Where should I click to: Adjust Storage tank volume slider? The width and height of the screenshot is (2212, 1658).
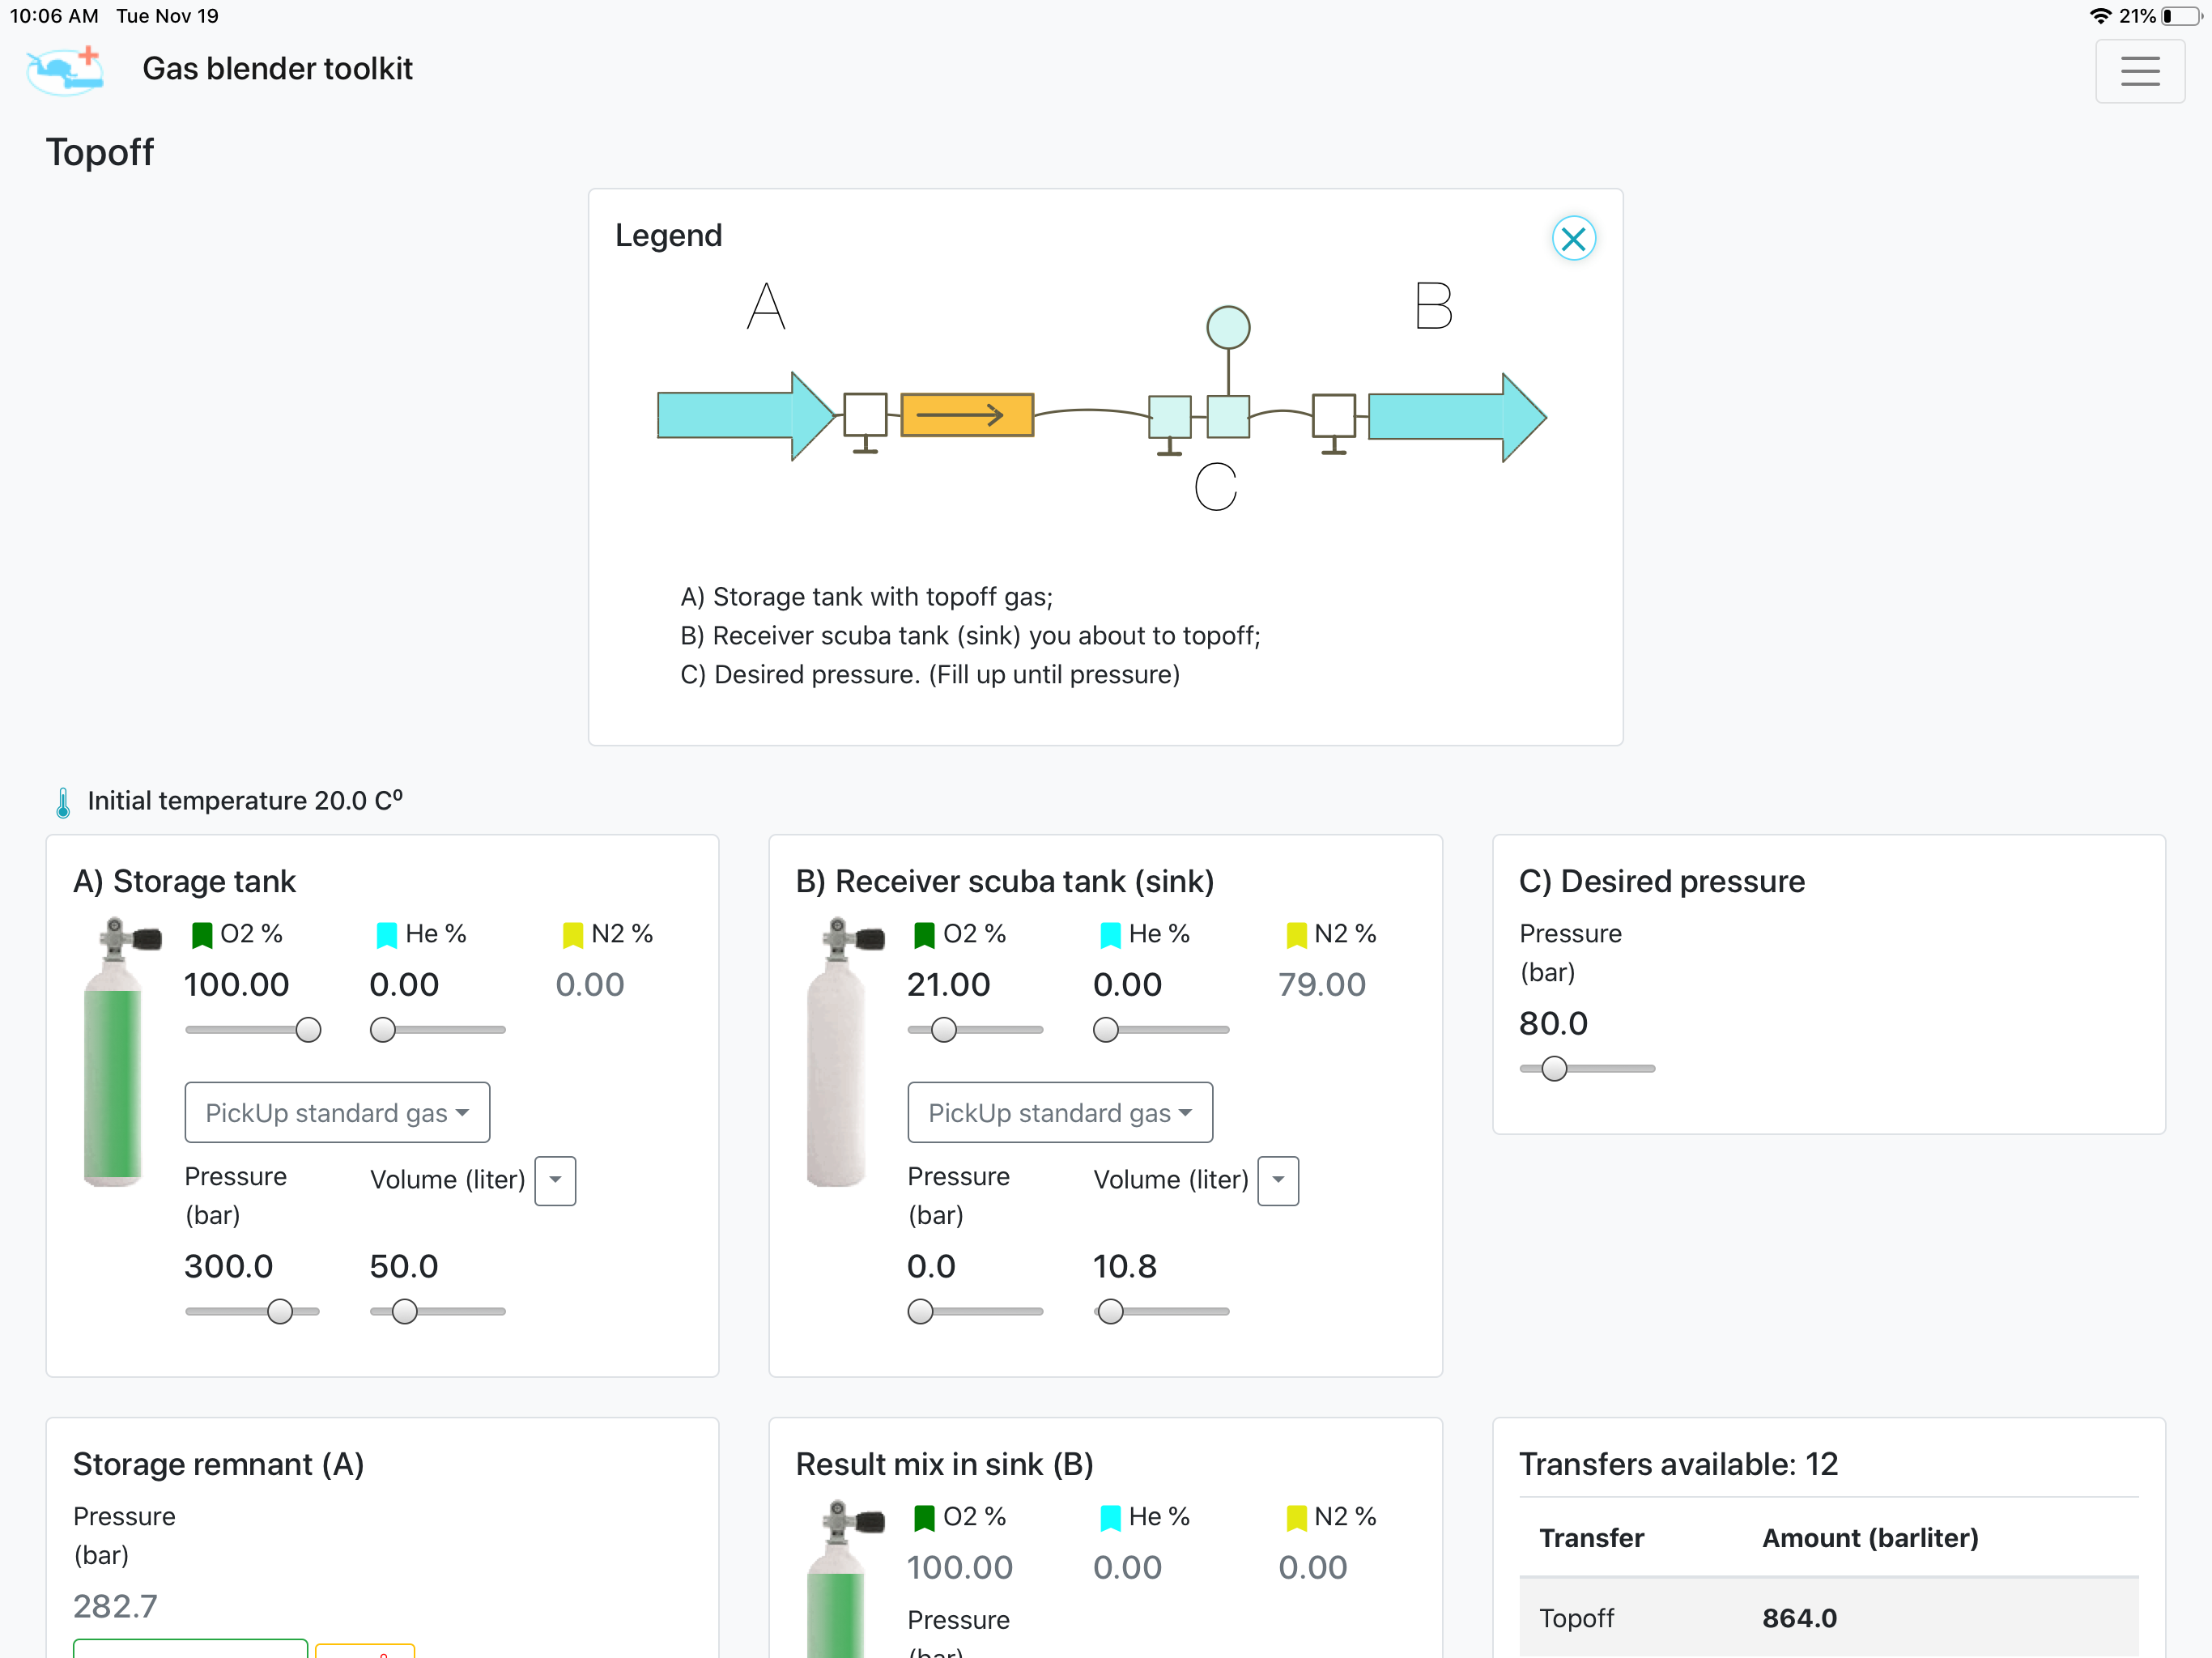[404, 1311]
